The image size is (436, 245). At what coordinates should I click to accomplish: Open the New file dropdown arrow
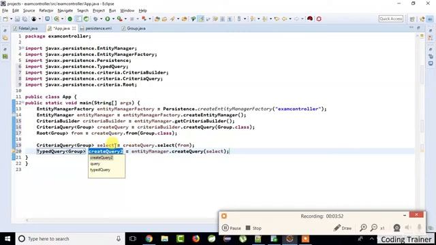[11, 19]
